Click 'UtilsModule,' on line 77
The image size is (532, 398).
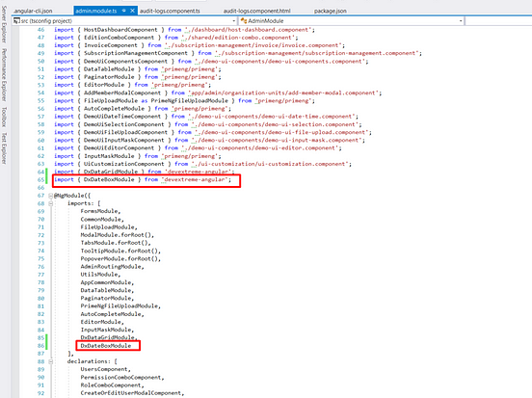[100, 275]
